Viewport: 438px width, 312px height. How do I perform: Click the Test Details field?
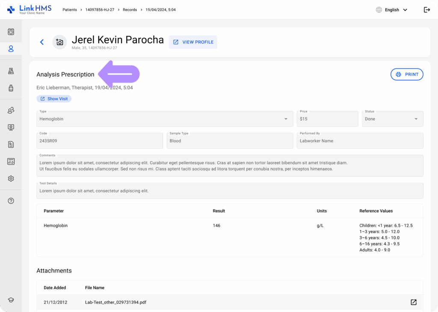click(x=230, y=191)
